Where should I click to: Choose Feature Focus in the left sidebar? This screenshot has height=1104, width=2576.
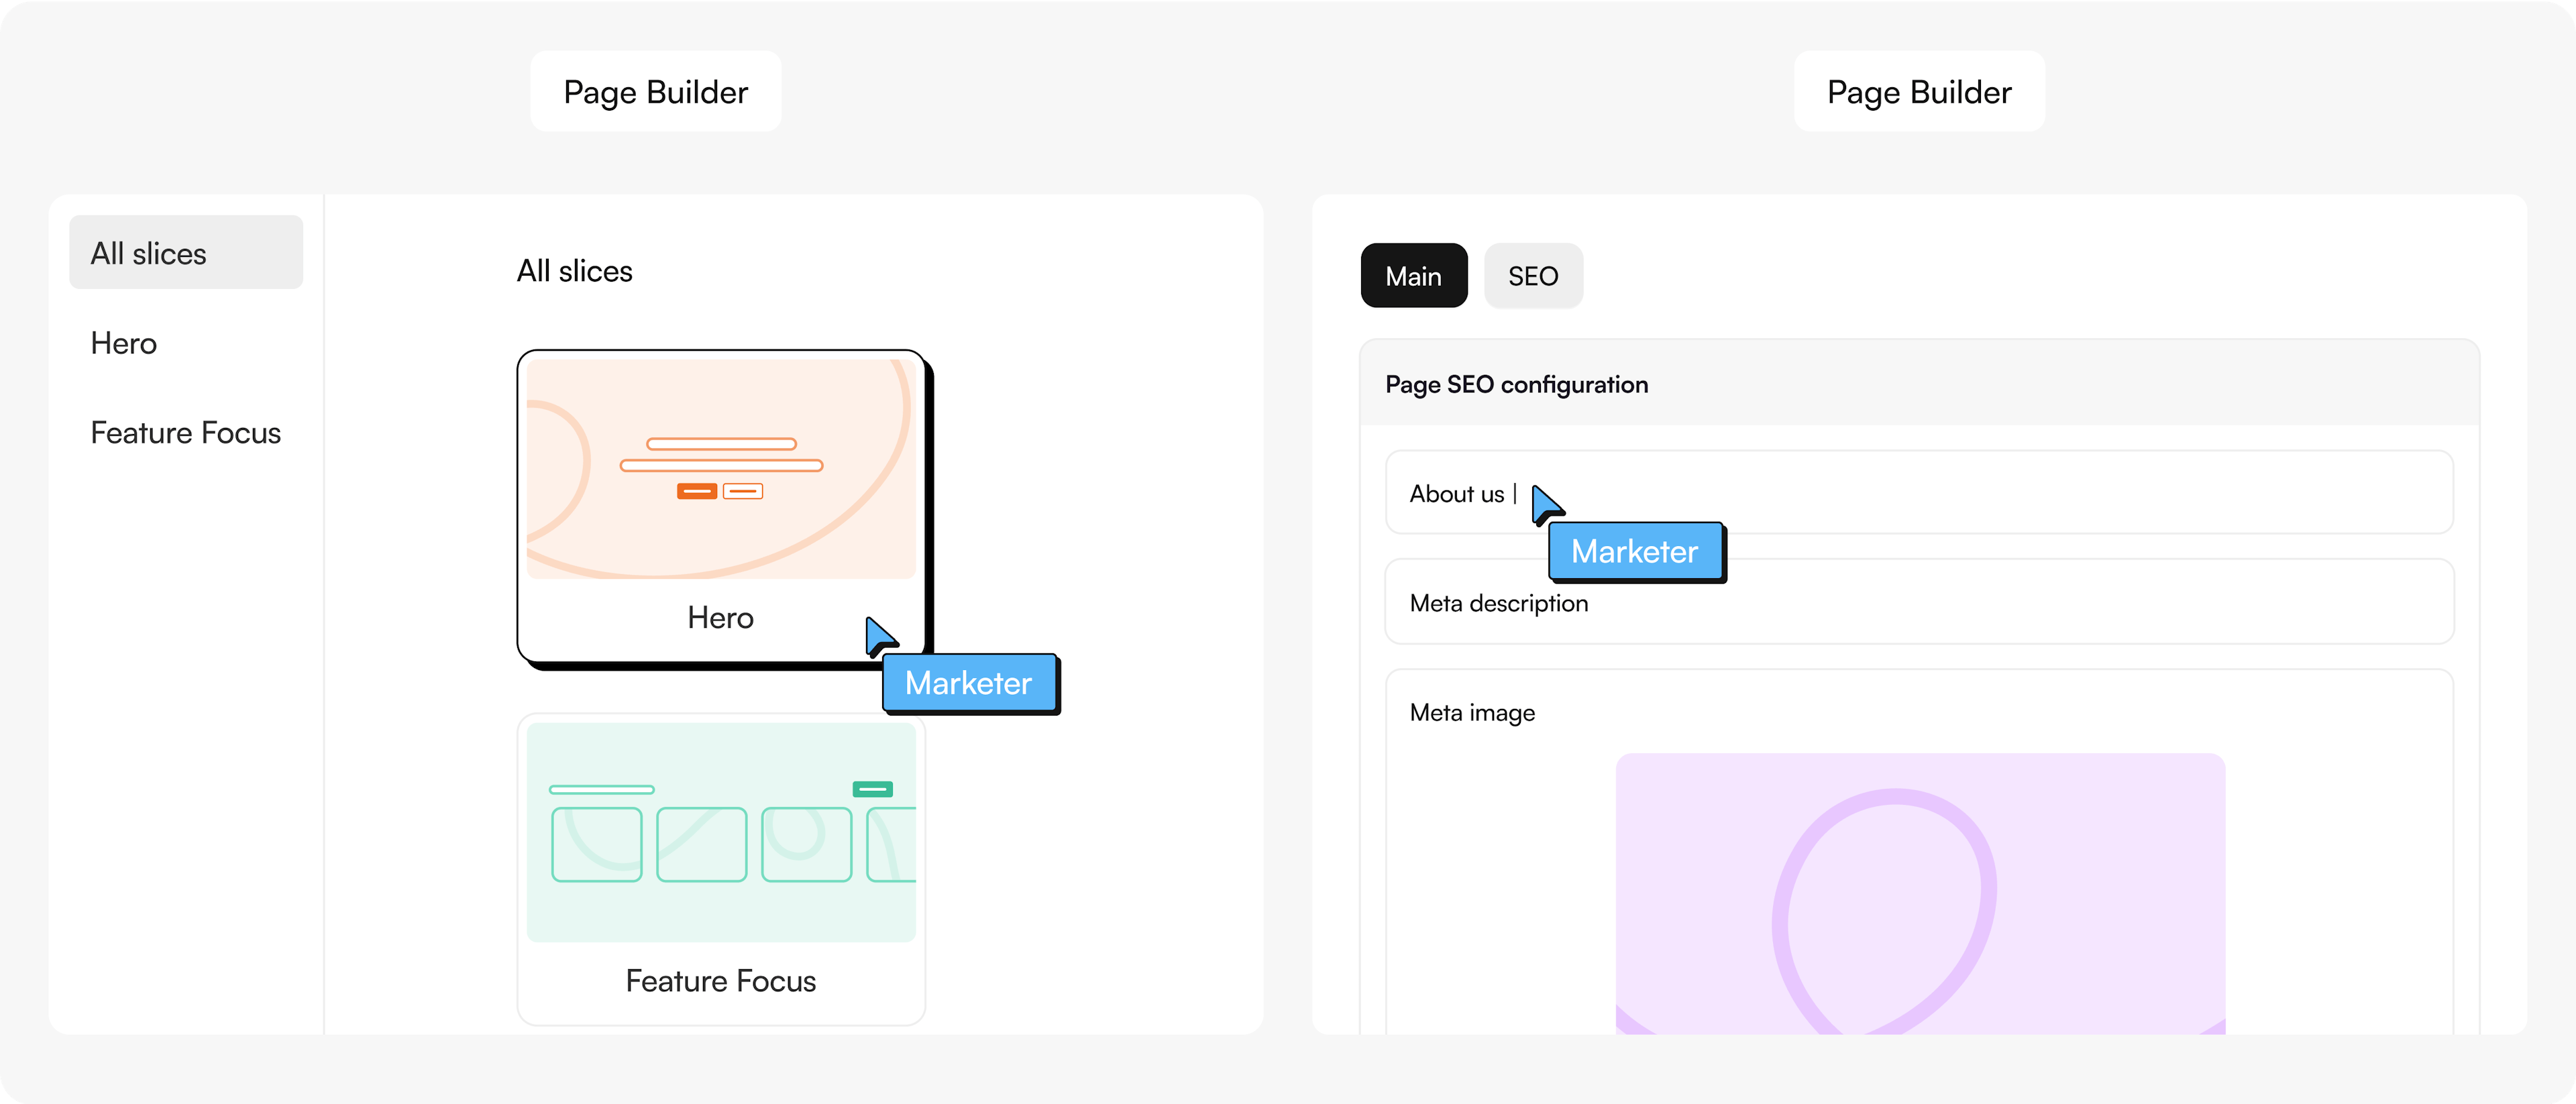pos(186,433)
